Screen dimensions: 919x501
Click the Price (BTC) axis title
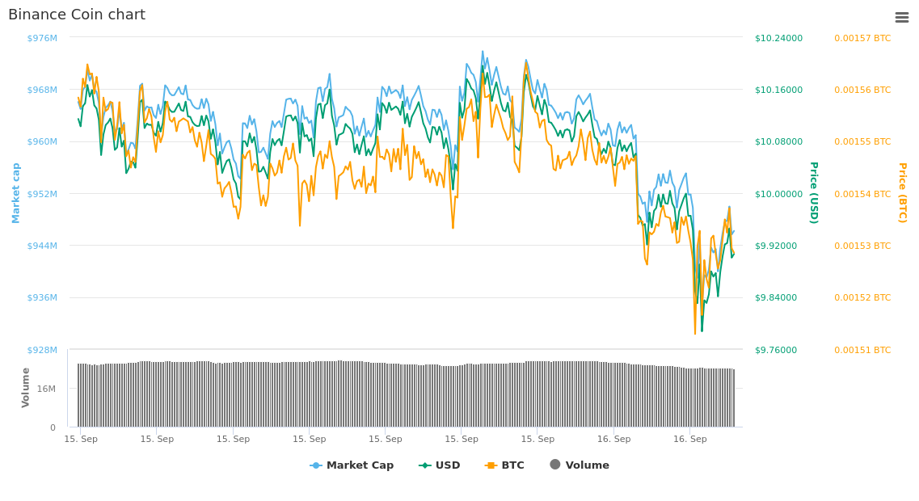903,193
